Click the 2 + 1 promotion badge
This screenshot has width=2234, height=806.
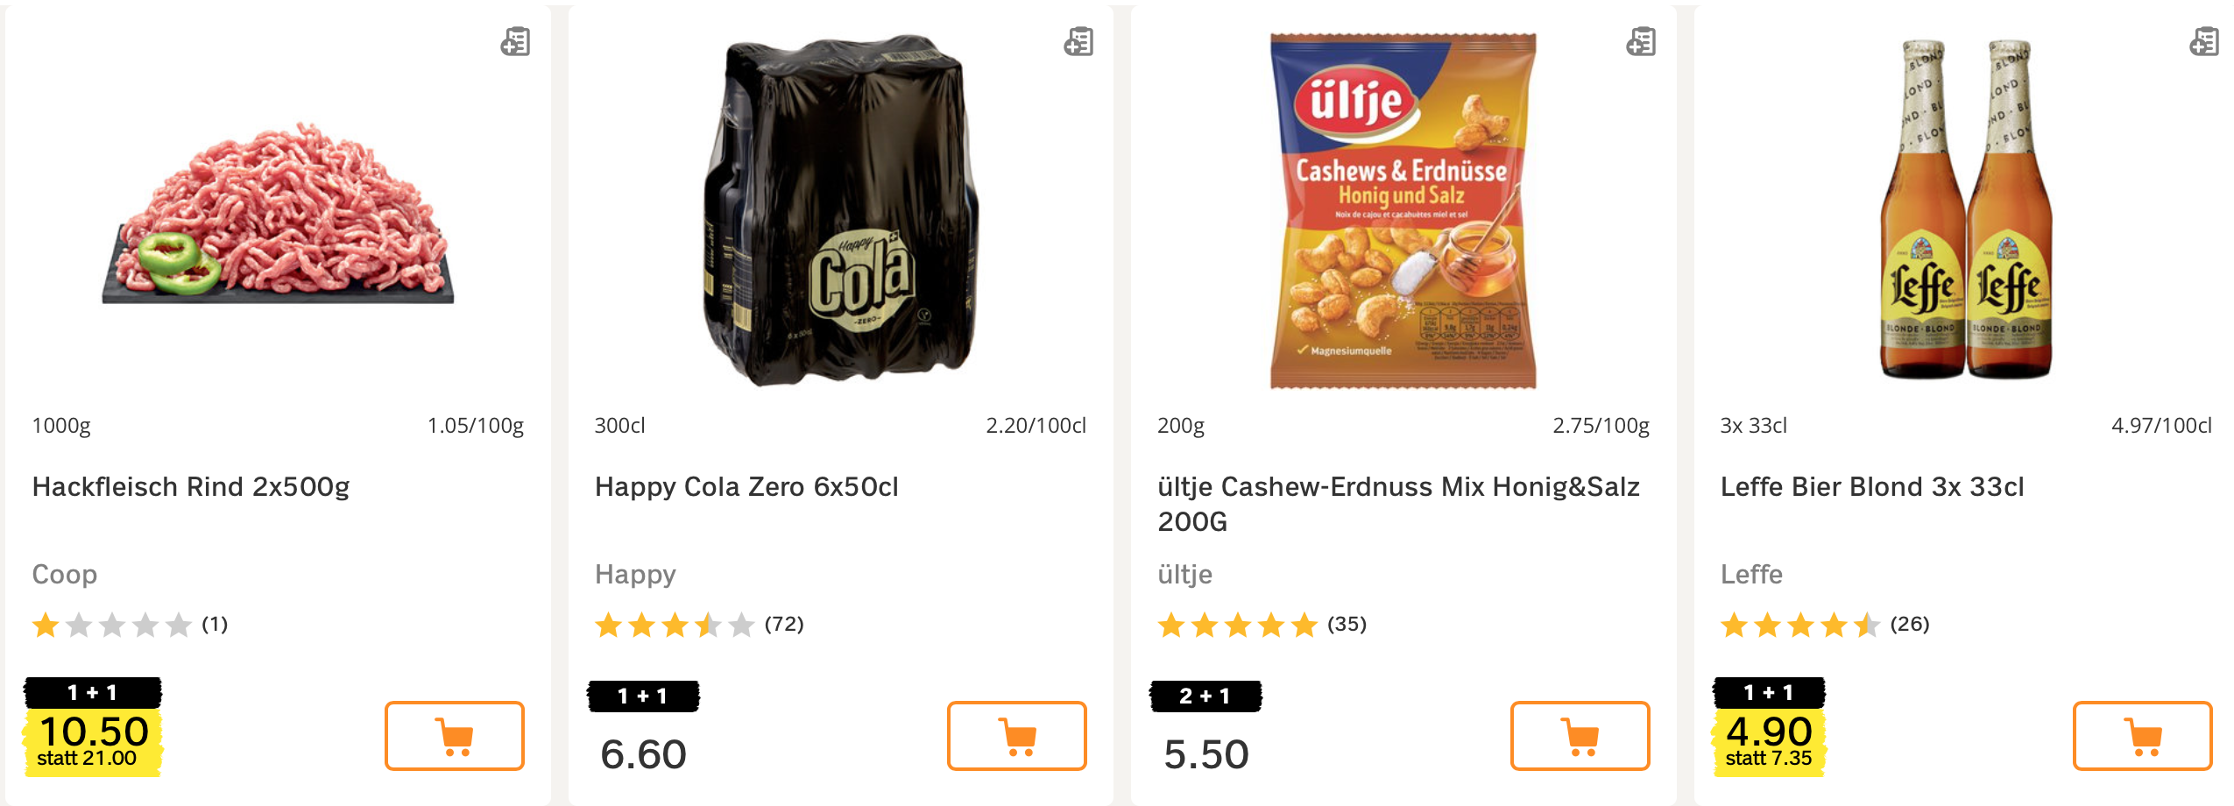click(x=1205, y=696)
